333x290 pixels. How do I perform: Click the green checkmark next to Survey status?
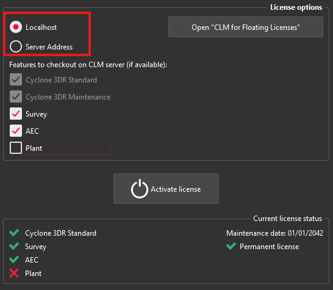click(14, 246)
